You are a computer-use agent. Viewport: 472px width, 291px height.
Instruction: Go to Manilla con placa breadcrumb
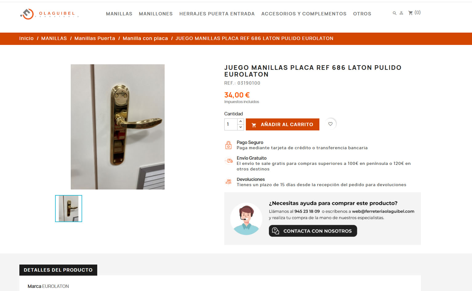click(x=145, y=38)
